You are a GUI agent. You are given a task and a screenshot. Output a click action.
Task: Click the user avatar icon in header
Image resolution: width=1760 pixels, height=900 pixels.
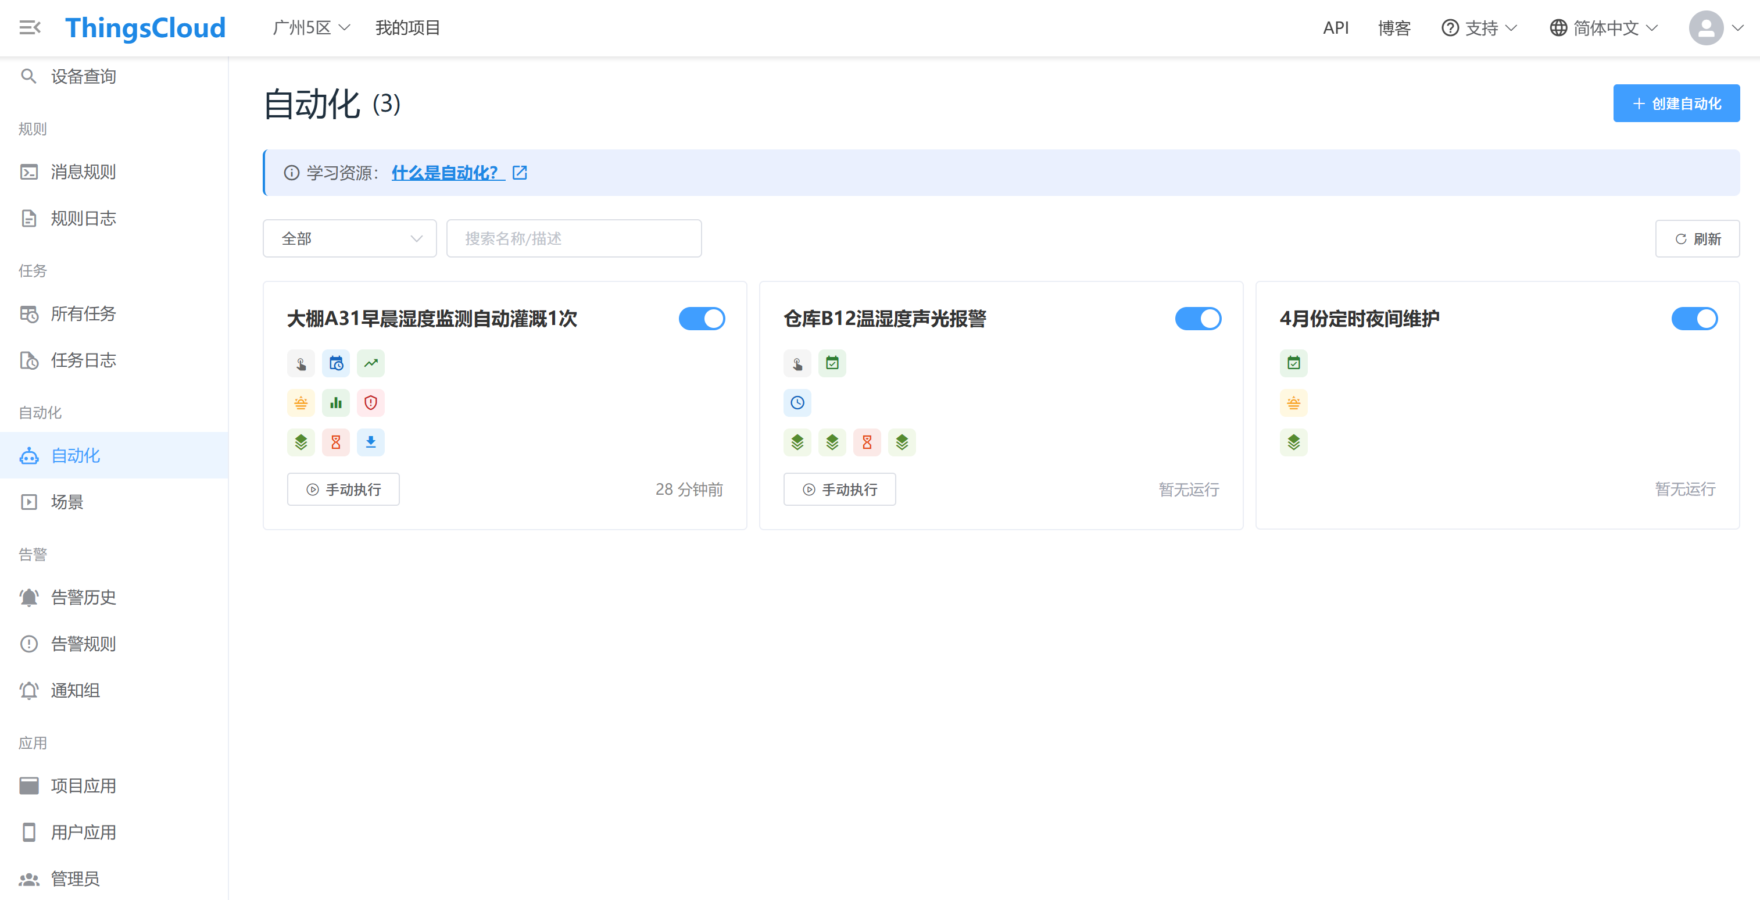click(1705, 28)
